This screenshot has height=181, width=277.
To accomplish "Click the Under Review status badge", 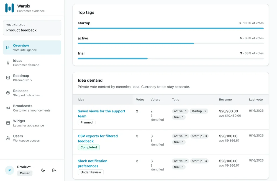I will [91, 172].
